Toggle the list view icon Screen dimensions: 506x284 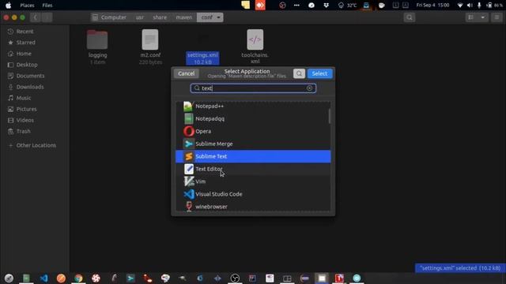tap(471, 17)
